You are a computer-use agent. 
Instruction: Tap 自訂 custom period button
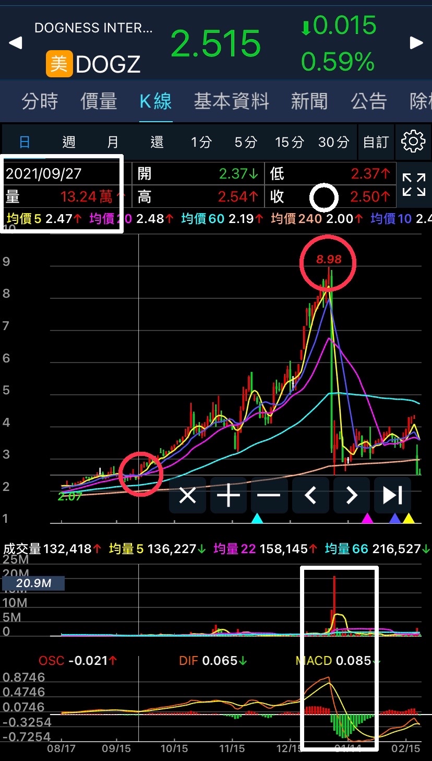pyautogui.click(x=376, y=142)
